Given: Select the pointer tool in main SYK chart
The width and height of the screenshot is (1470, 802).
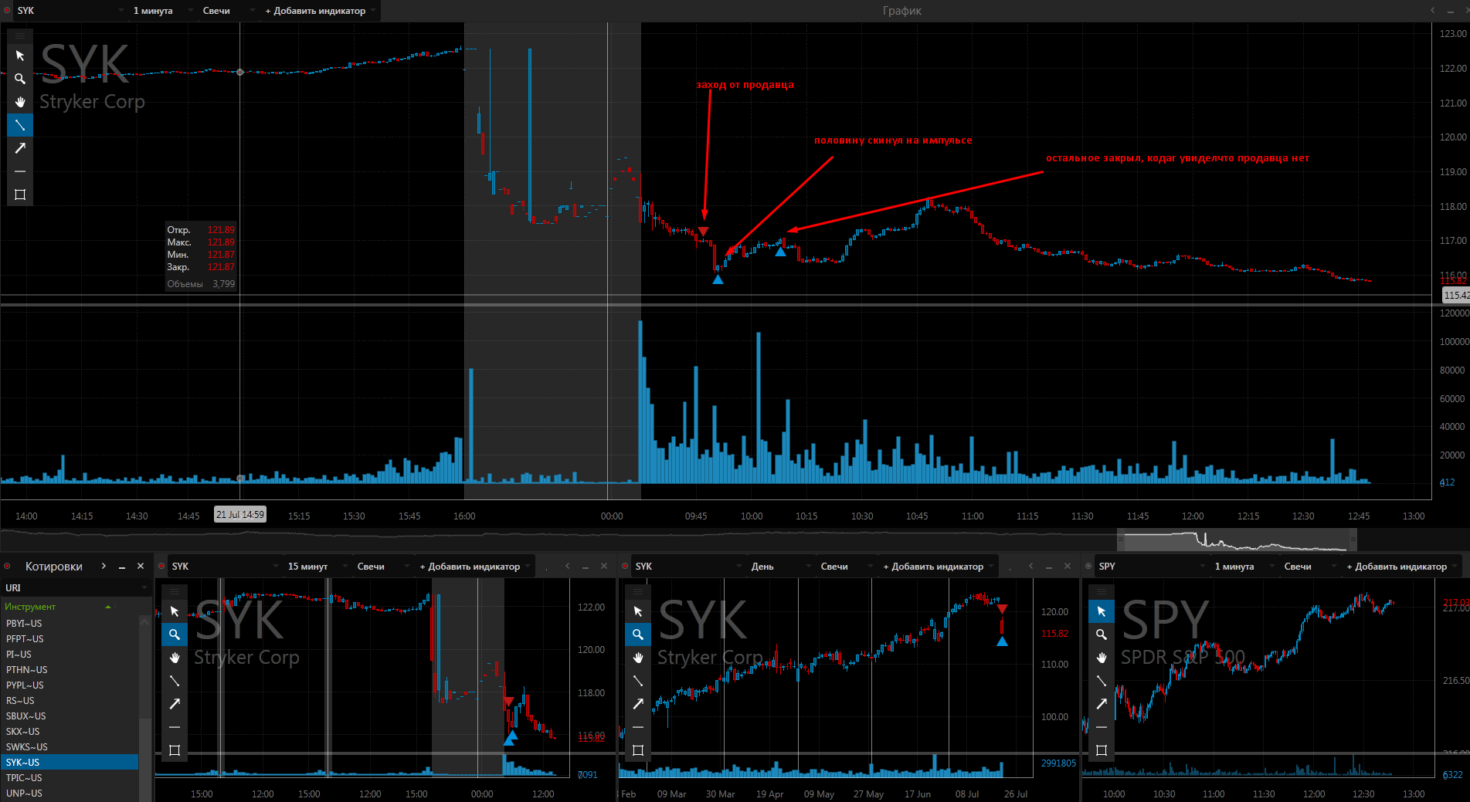Looking at the screenshot, I should [20, 56].
